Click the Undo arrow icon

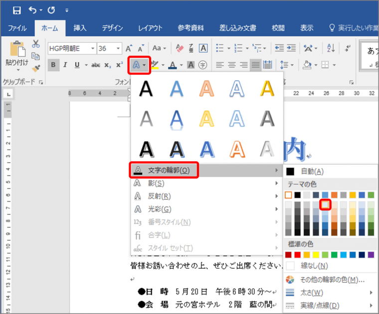click(32, 10)
